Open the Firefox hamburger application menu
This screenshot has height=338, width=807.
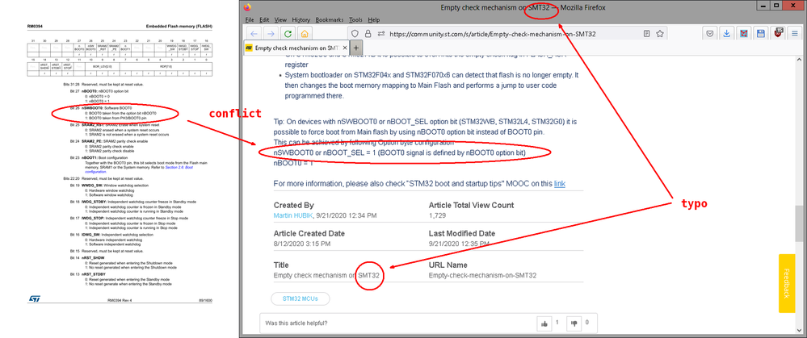[795, 34]
